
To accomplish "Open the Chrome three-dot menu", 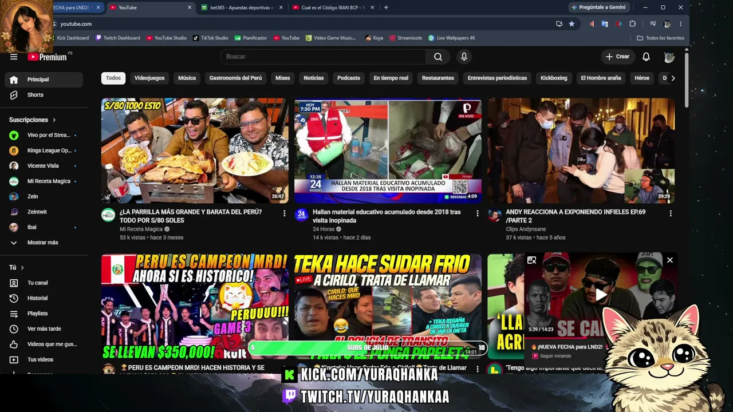I will tap(680, 24).
